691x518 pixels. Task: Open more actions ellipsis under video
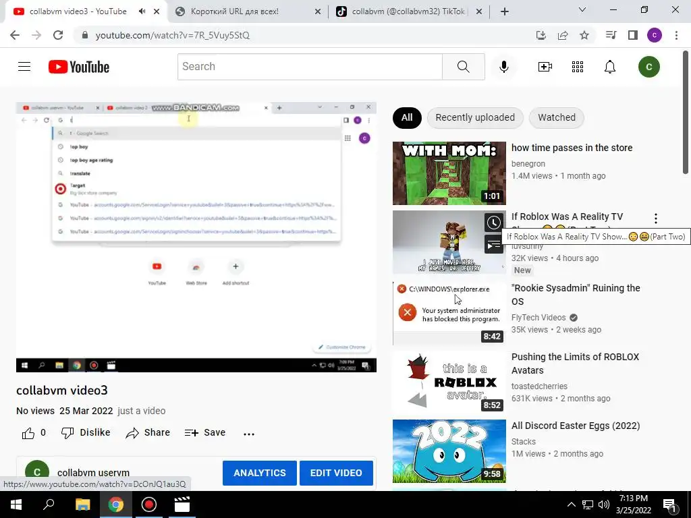click(x=249, y=434)
